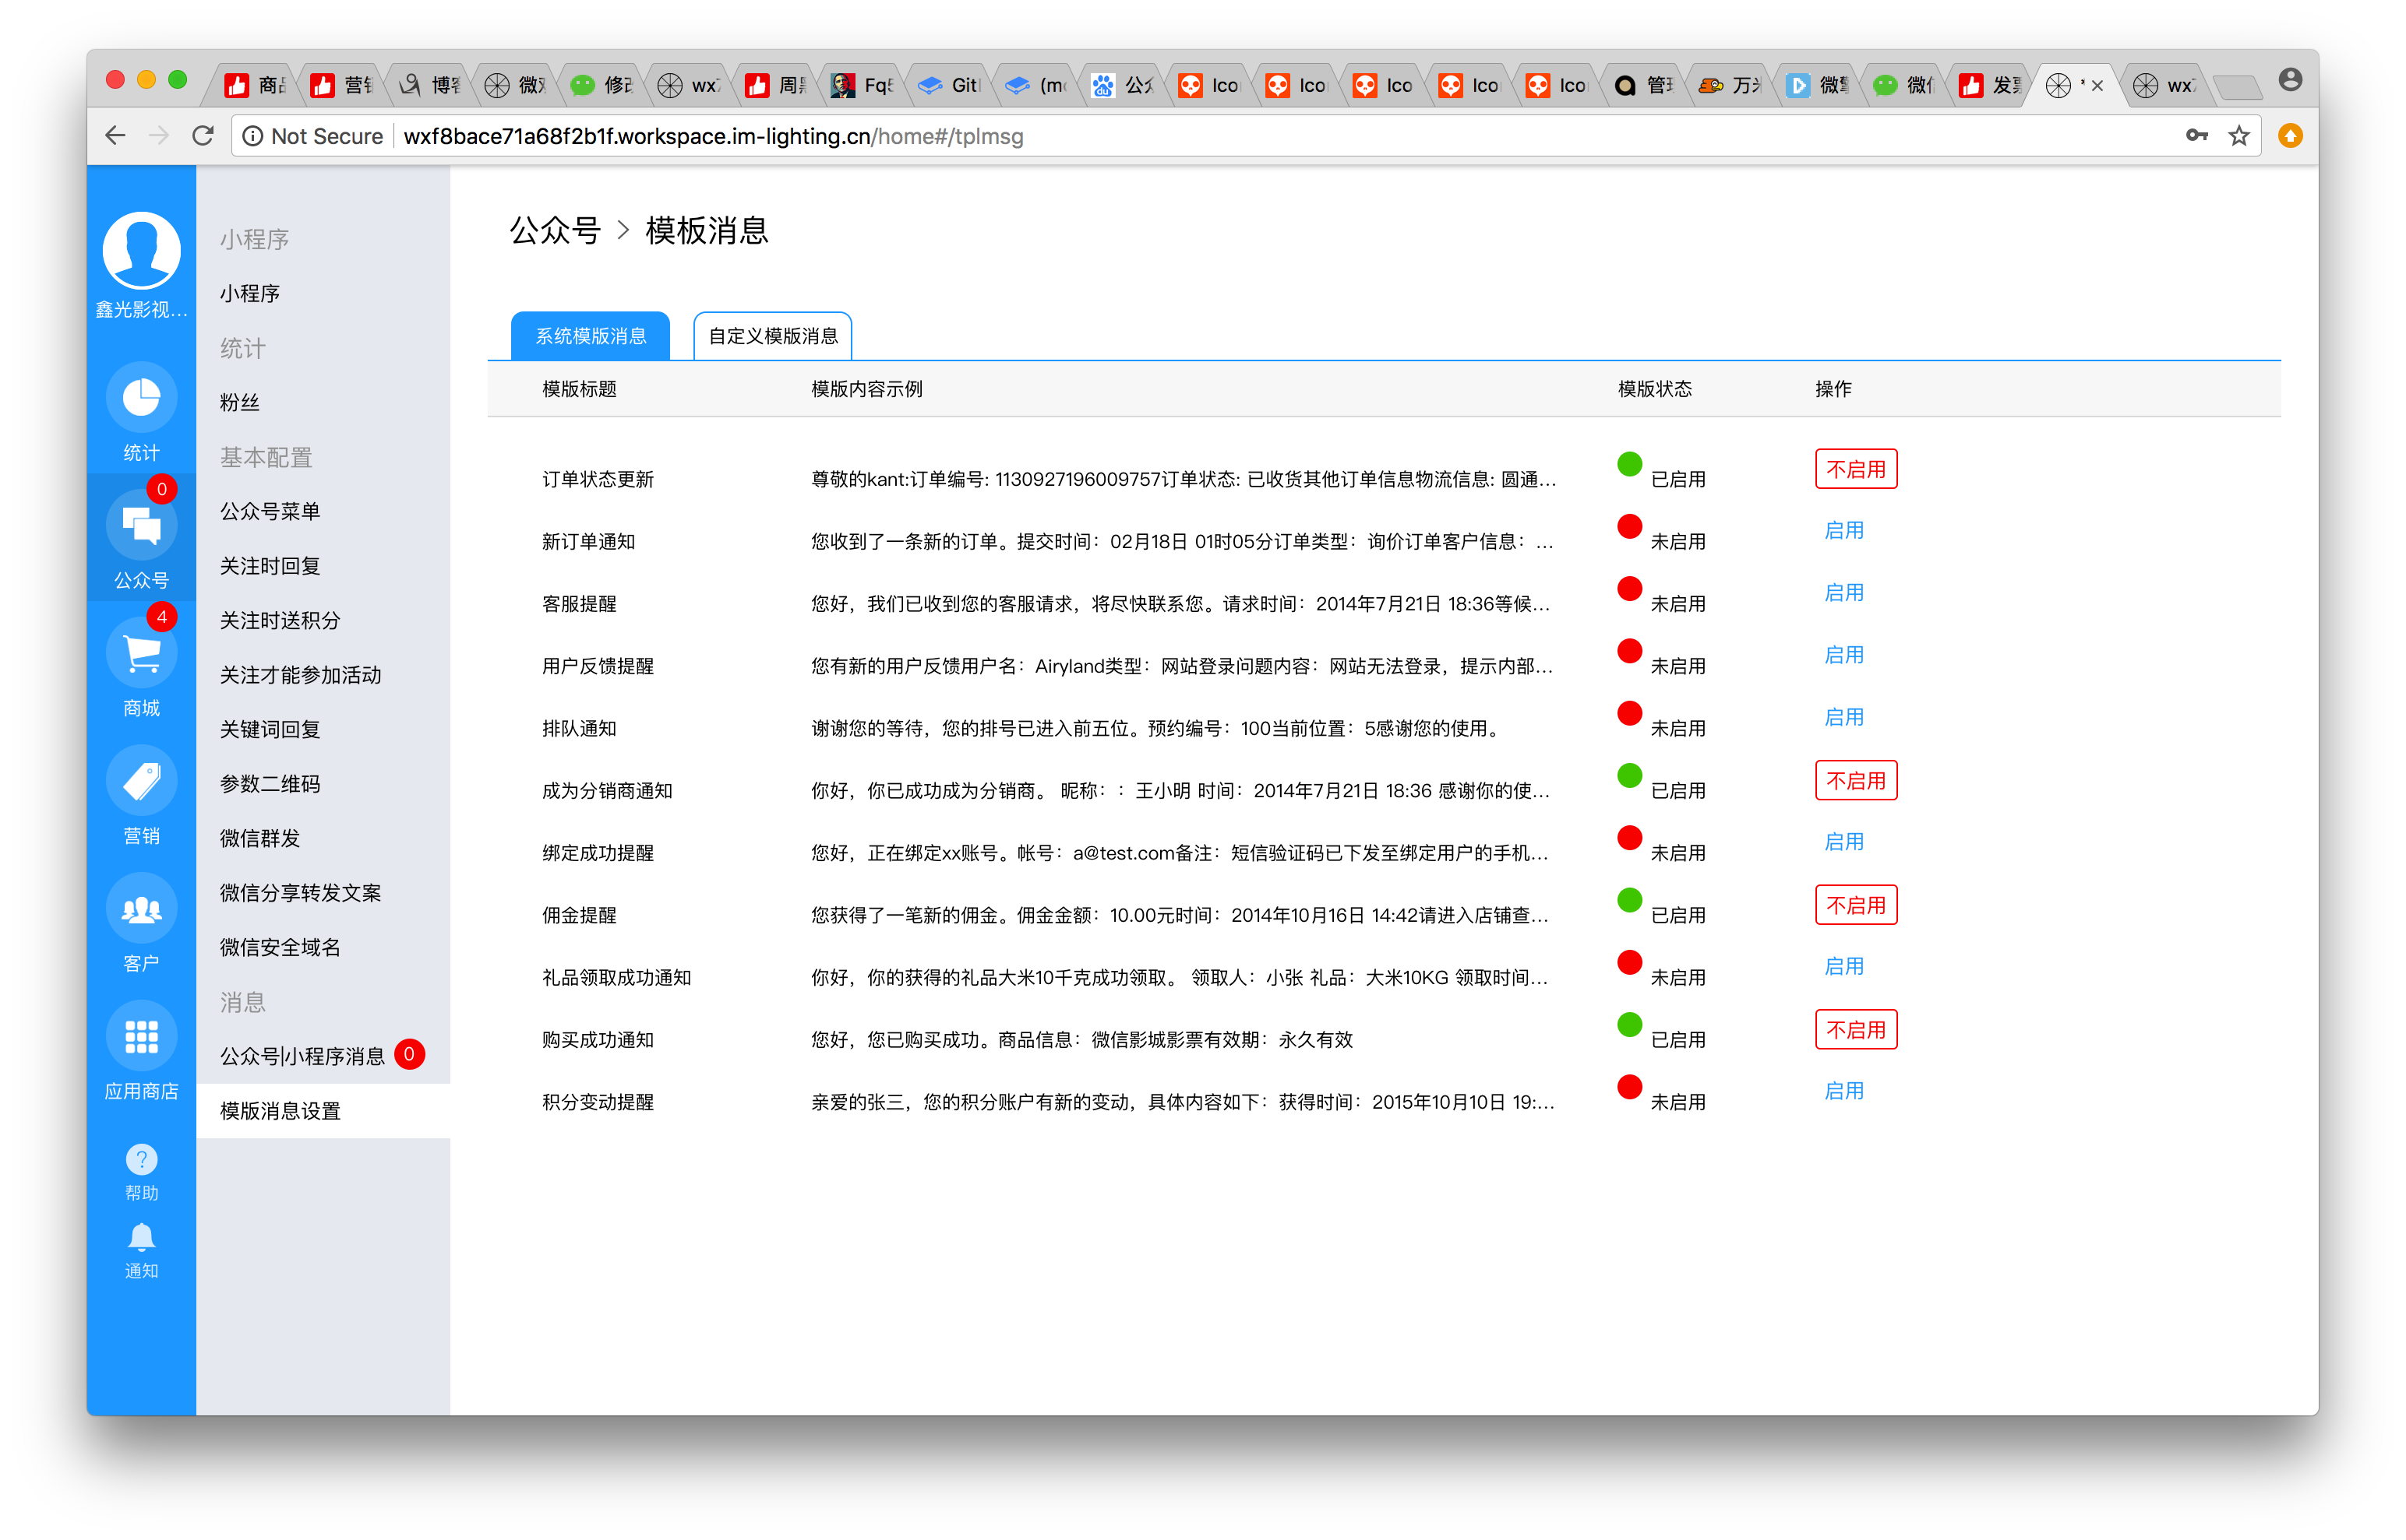Click the 已启用 status of 佣金提醒
Viewport: 2406px width, 1540px height.
[x=1677, y=915]
